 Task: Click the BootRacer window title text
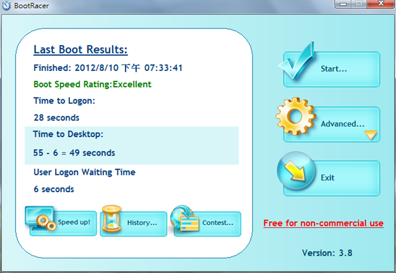(x=32, y=6)
